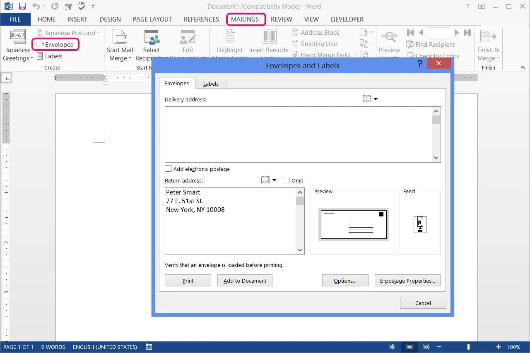This screenshot has width=530, height=353.
Task: Switch to Web Layout view icon
Action: click(426, 347)
